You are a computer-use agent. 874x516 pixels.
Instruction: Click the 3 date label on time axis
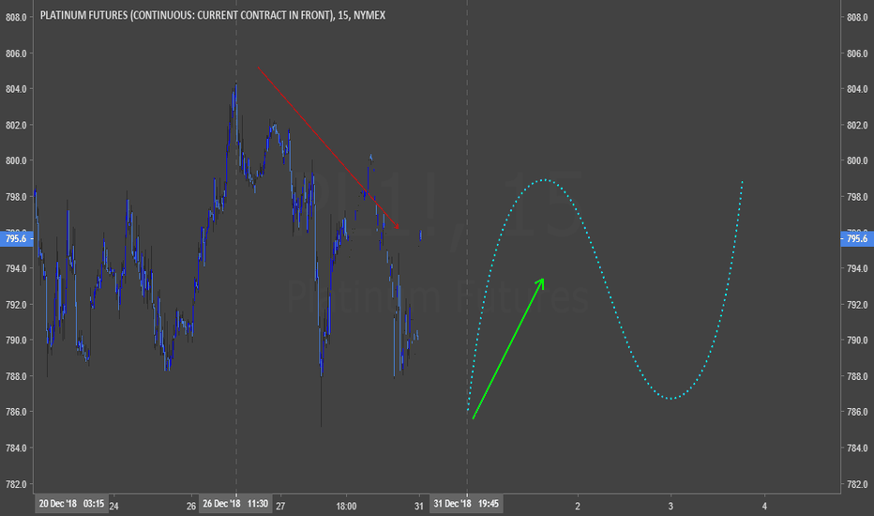[x=671, y=506]
